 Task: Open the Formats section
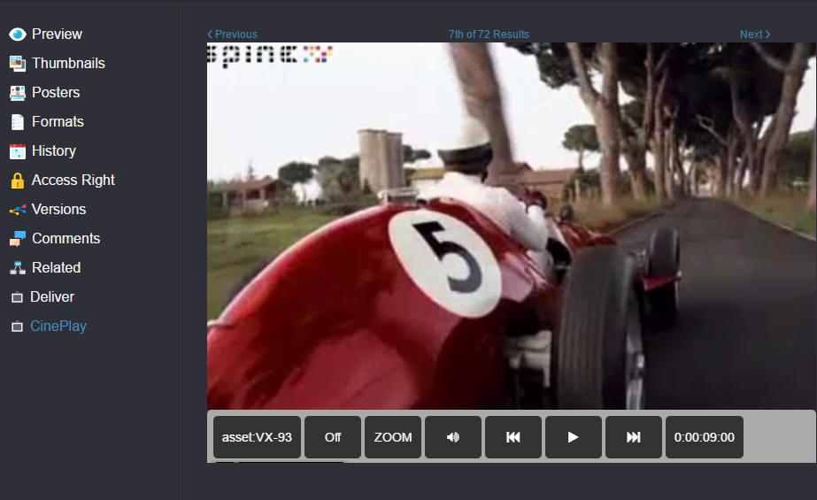click(x=58, y=121)
